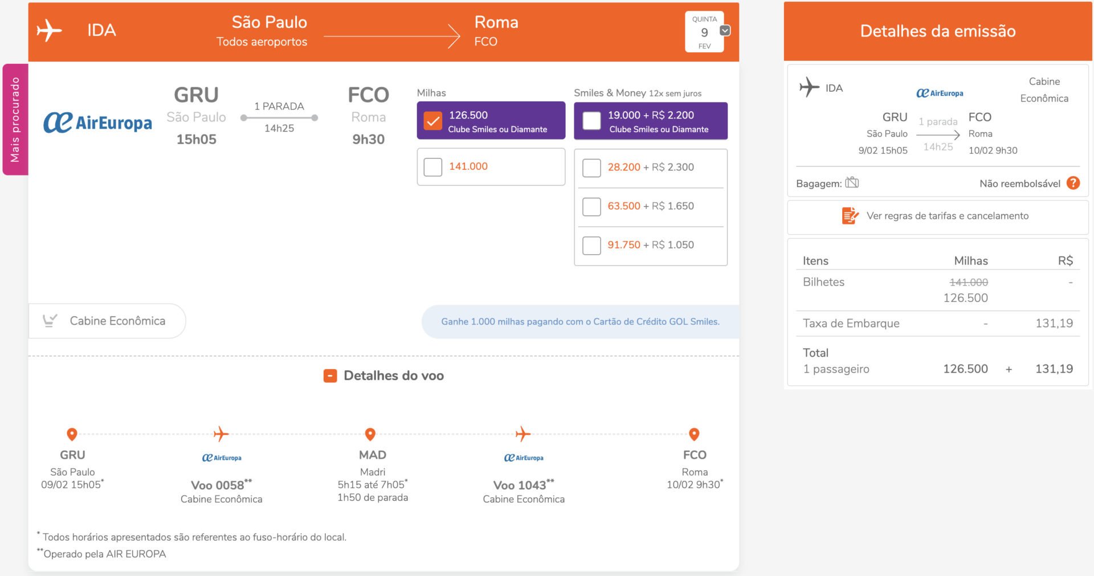Viewport: 1094px width, 576px height.
Task: Click the 1h50 de parada text under MAD
Action: click(x=373, y=498)
